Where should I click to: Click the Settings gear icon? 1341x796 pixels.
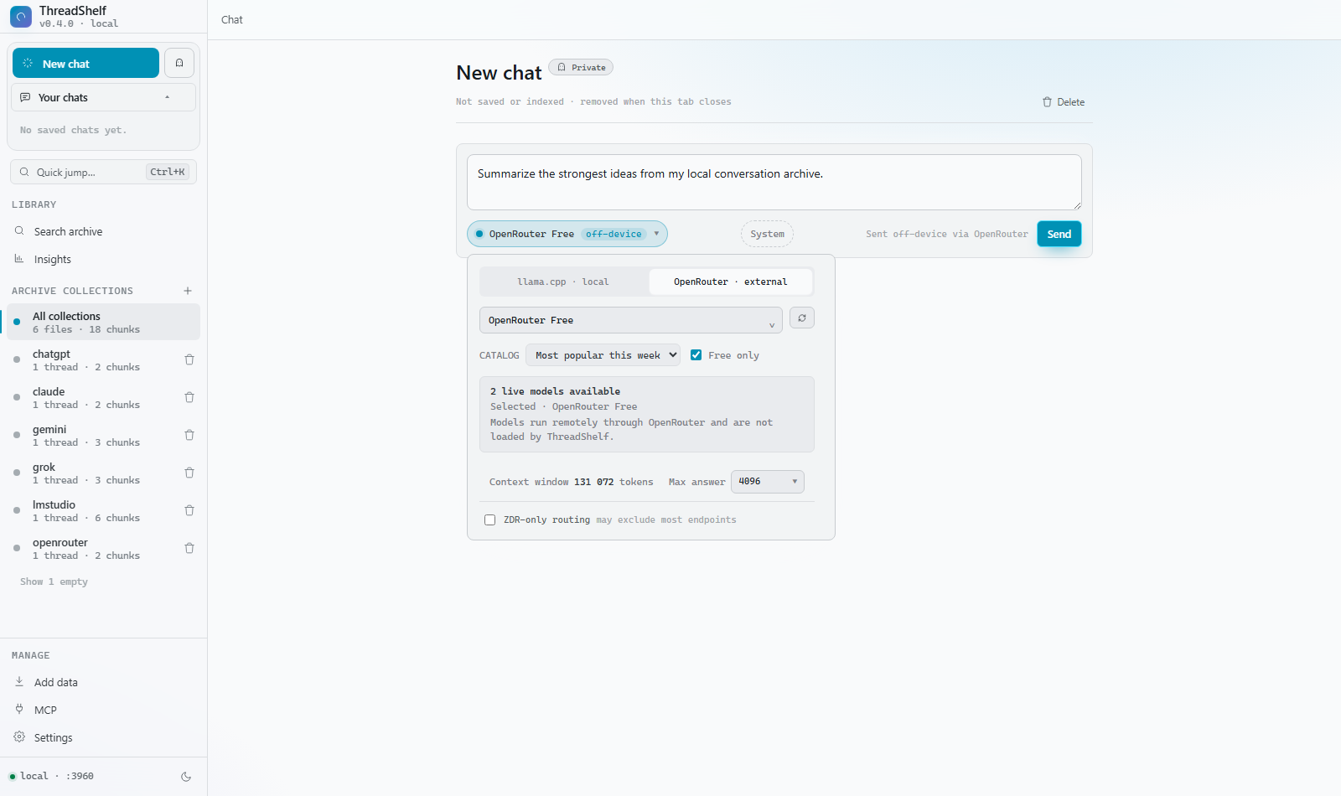click(19, 737)
